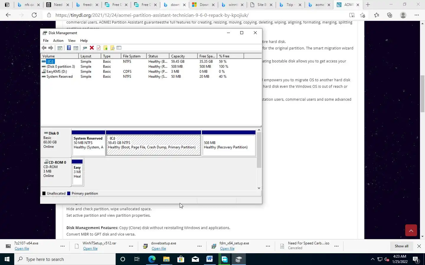The height and width of the screenshot is (265, 425).
Task: Click the blue Help question-mark toolbar icon
Action: [69, 48]
